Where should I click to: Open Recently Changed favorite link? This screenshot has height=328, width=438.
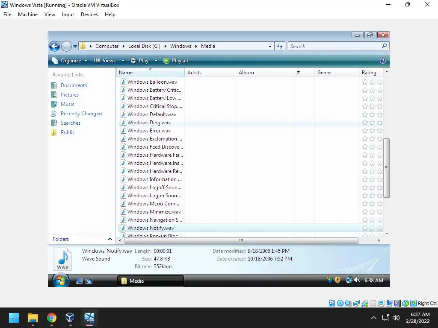pyautogui.click(x=81, y=114)
